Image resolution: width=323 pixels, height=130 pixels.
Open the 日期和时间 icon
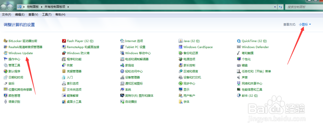pos(5,77)
